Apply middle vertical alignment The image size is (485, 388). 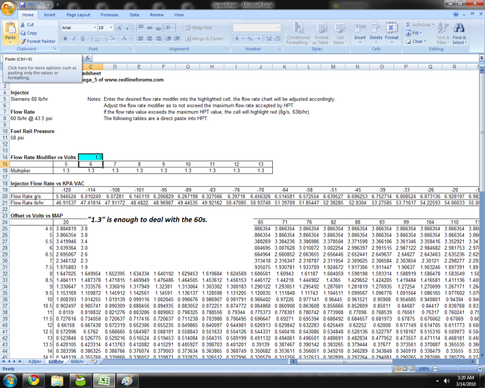click(150, 27)
